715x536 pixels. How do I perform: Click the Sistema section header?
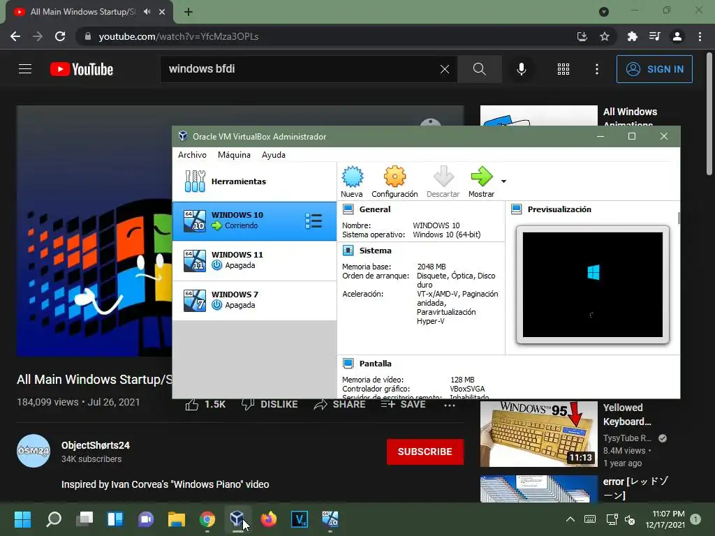click(375, 251)
